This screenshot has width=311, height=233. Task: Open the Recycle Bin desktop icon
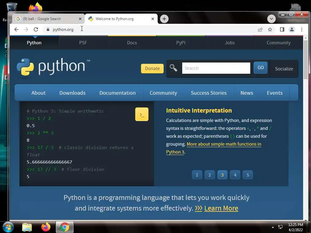pos(12,7)
